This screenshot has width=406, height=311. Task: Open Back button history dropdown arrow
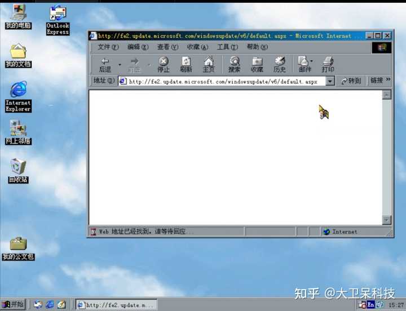(x=120, y=64)
